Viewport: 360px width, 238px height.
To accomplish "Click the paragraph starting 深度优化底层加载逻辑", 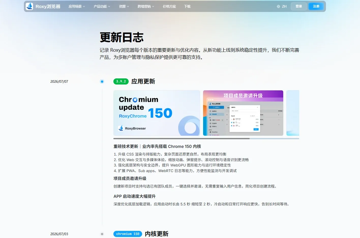I will point(202,204).
